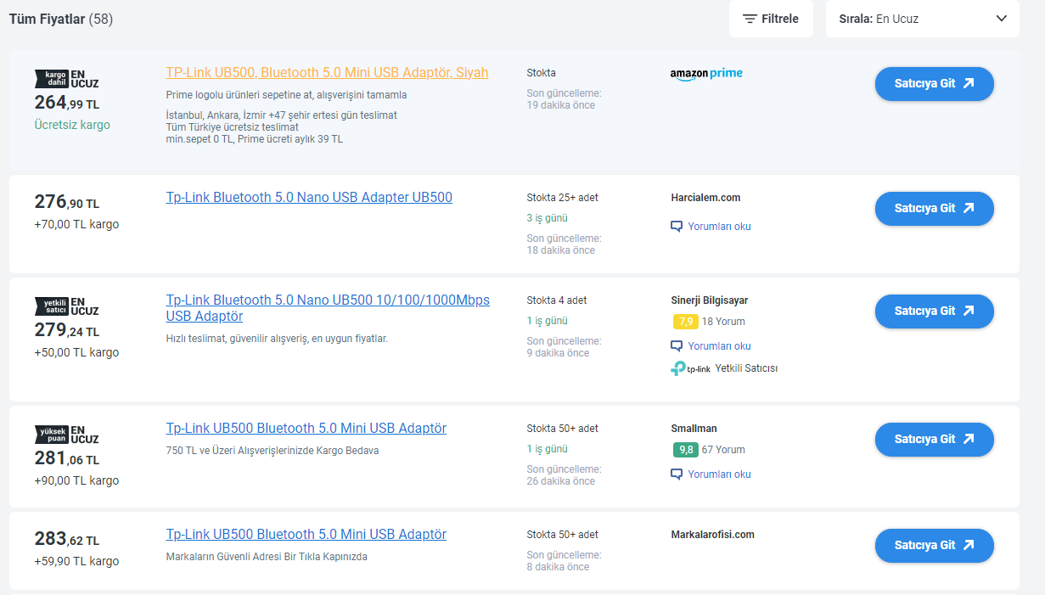
Task: Click the tp-link authorized seller logo
Action: (x=690, y=368)
